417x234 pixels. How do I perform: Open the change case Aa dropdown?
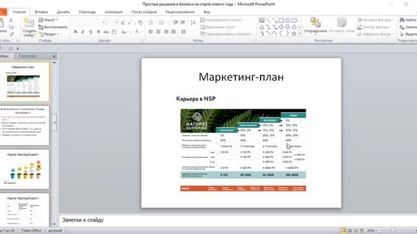pos(124,32)
